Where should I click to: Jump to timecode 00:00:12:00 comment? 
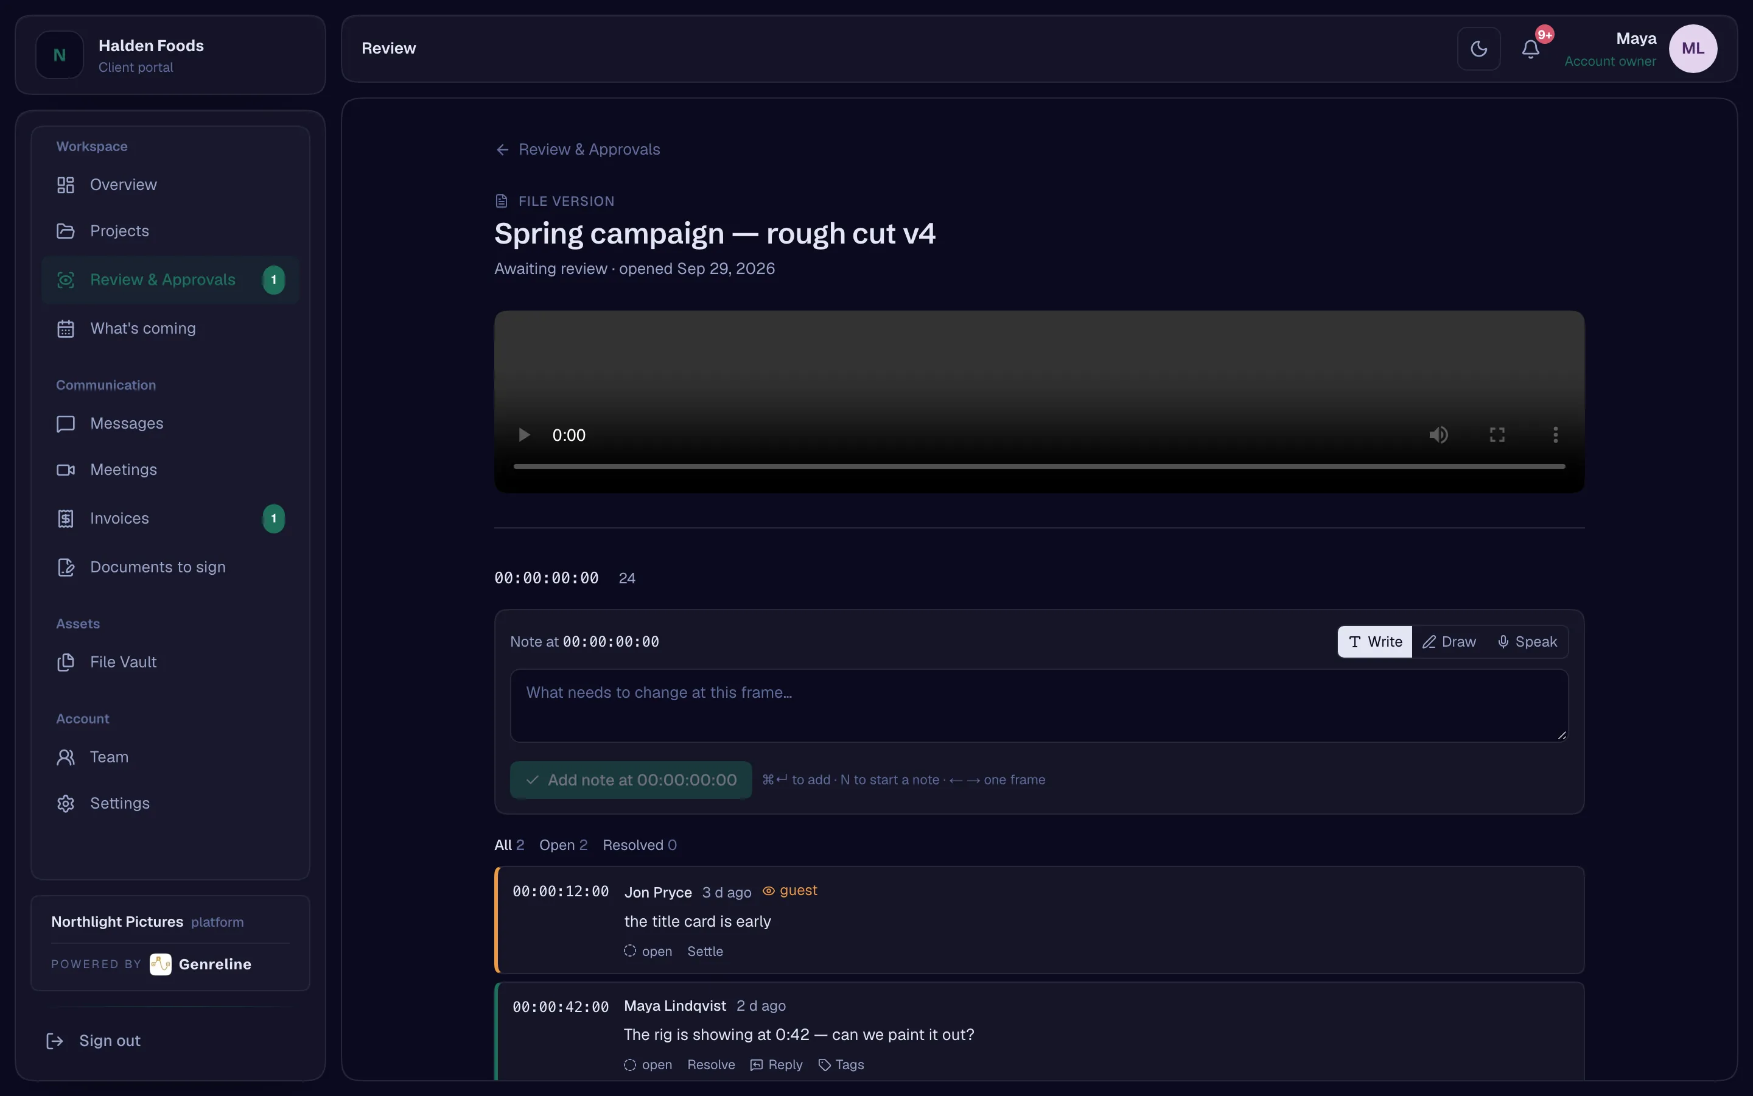[x=561, y=891]
